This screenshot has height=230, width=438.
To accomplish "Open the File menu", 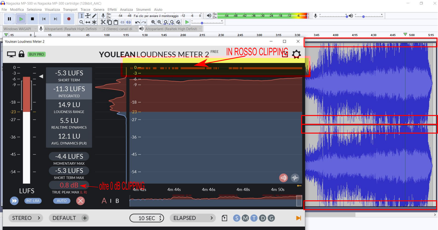I will (x=4, y=10).
